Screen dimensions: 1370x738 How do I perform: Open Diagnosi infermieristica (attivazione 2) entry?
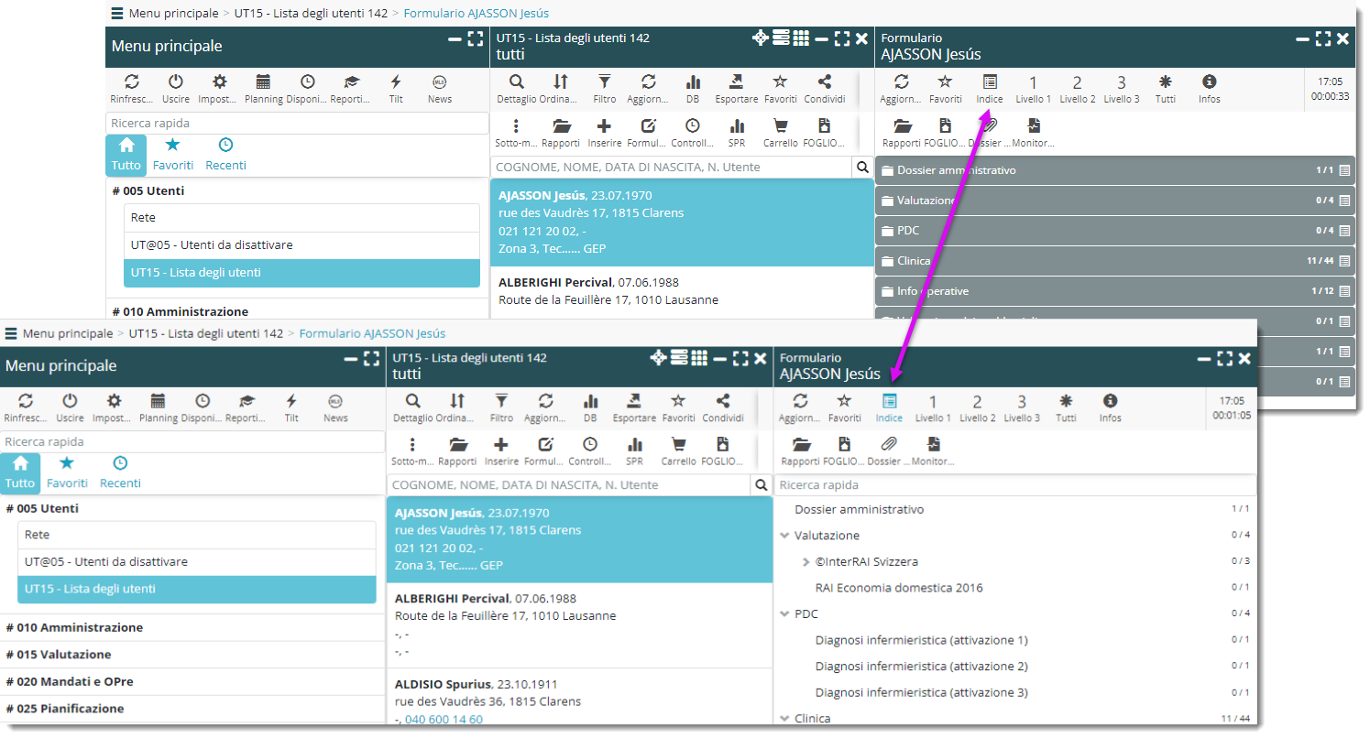(921, 667)
